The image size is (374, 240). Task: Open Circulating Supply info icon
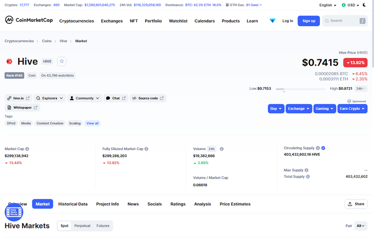[318, 148]
